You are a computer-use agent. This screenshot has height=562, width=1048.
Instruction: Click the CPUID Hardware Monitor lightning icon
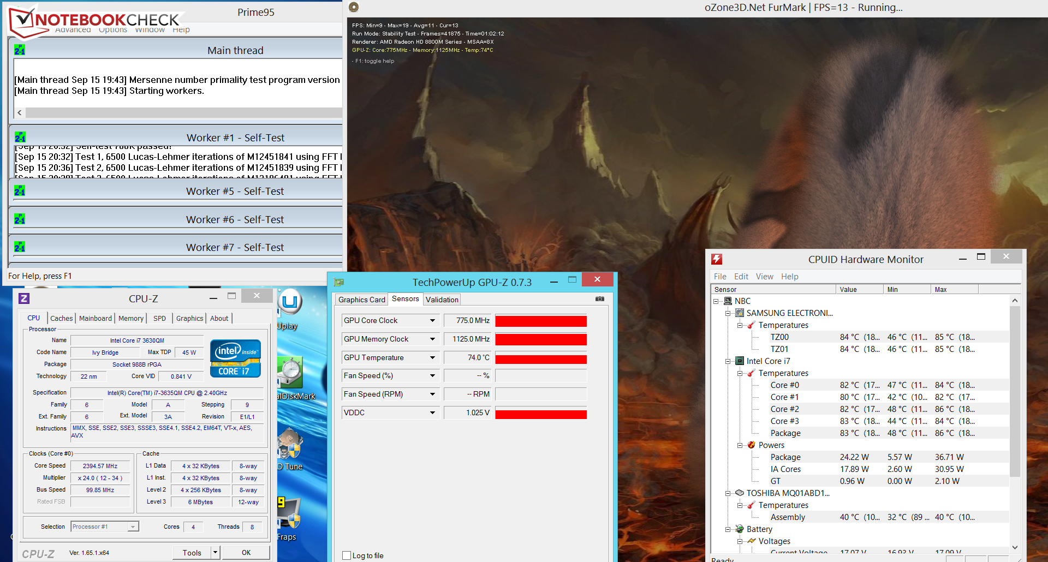pyautogui.click(x=717, y=259)
